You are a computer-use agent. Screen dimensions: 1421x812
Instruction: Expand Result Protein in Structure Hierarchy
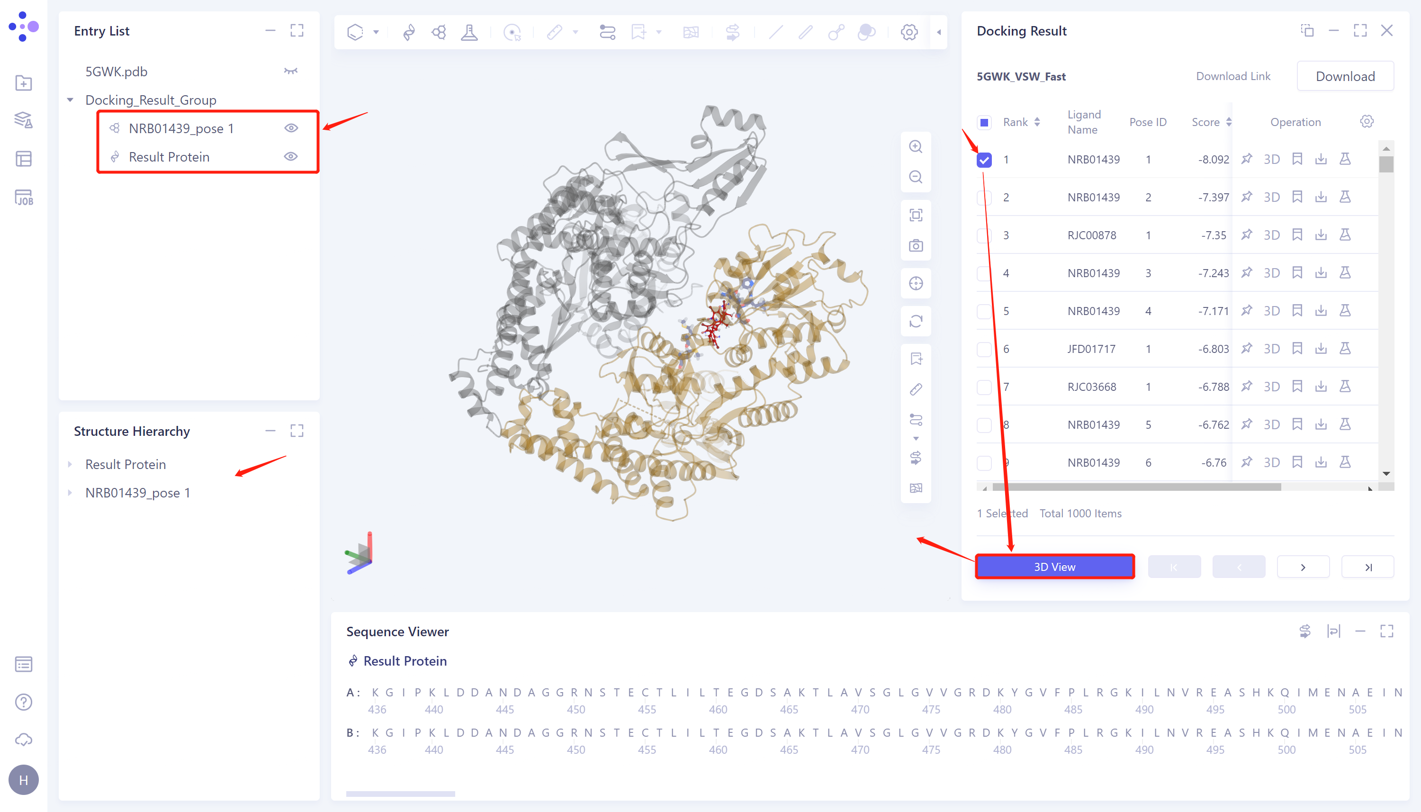coord(71,464)
